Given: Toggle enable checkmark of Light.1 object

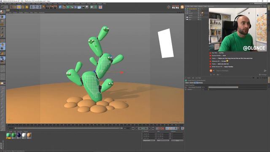Looking at the screenshot, I should click(200, 17).
